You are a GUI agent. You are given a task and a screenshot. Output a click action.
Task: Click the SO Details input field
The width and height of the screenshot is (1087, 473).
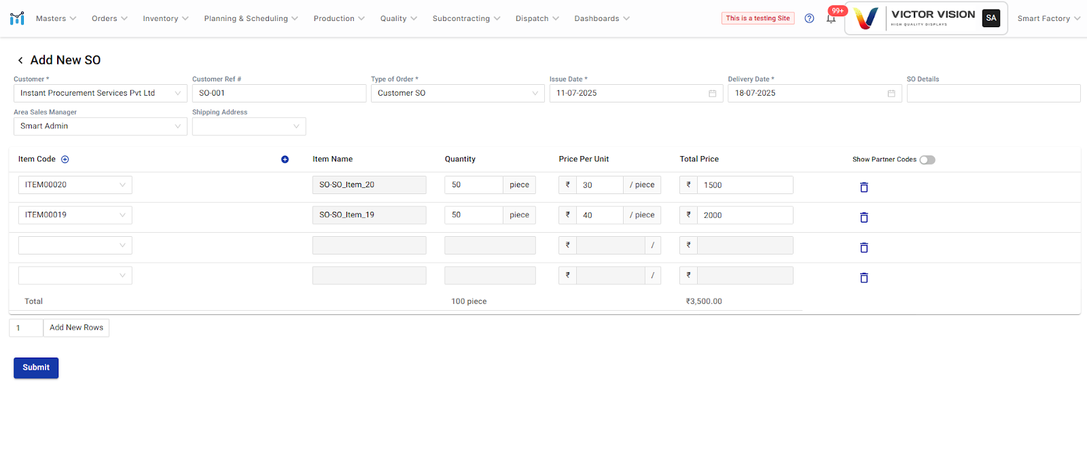[993, 94]
